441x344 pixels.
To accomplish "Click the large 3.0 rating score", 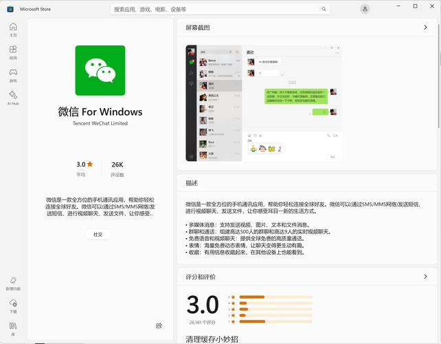I will (203, 305).
